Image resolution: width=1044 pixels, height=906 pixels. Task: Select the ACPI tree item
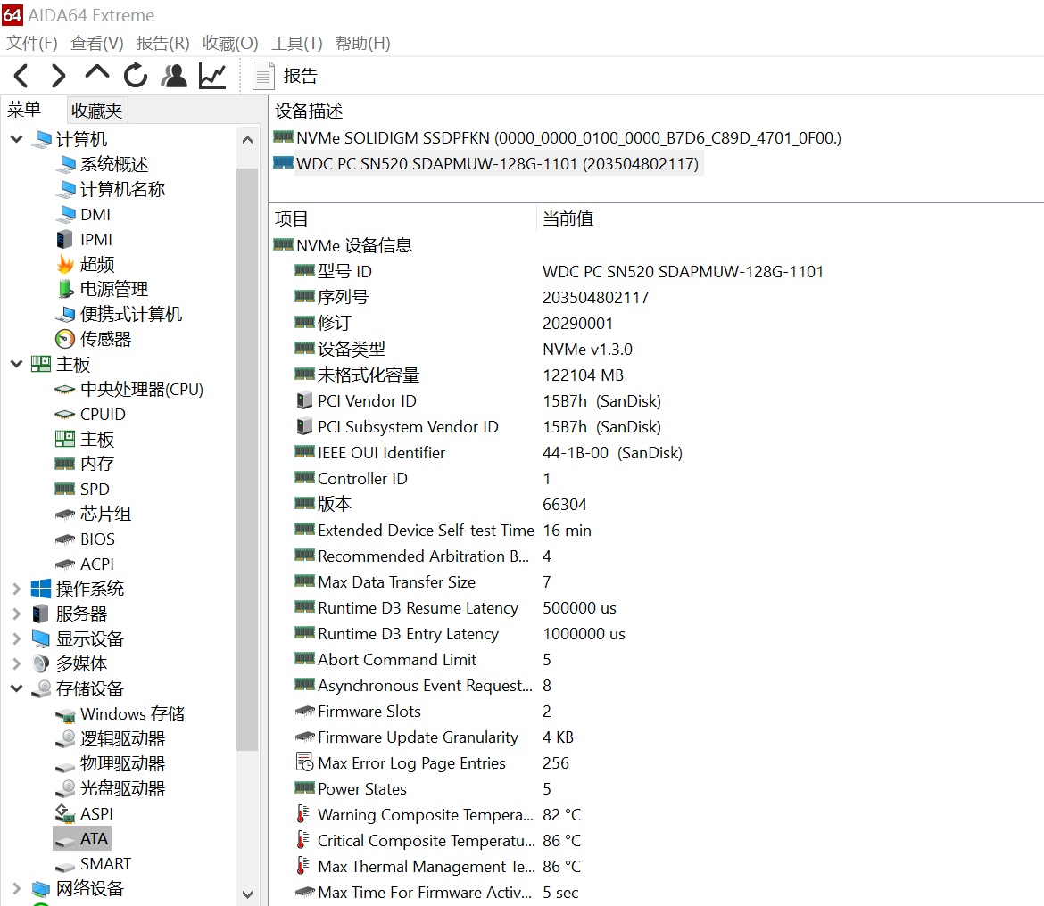click(97, 564)
